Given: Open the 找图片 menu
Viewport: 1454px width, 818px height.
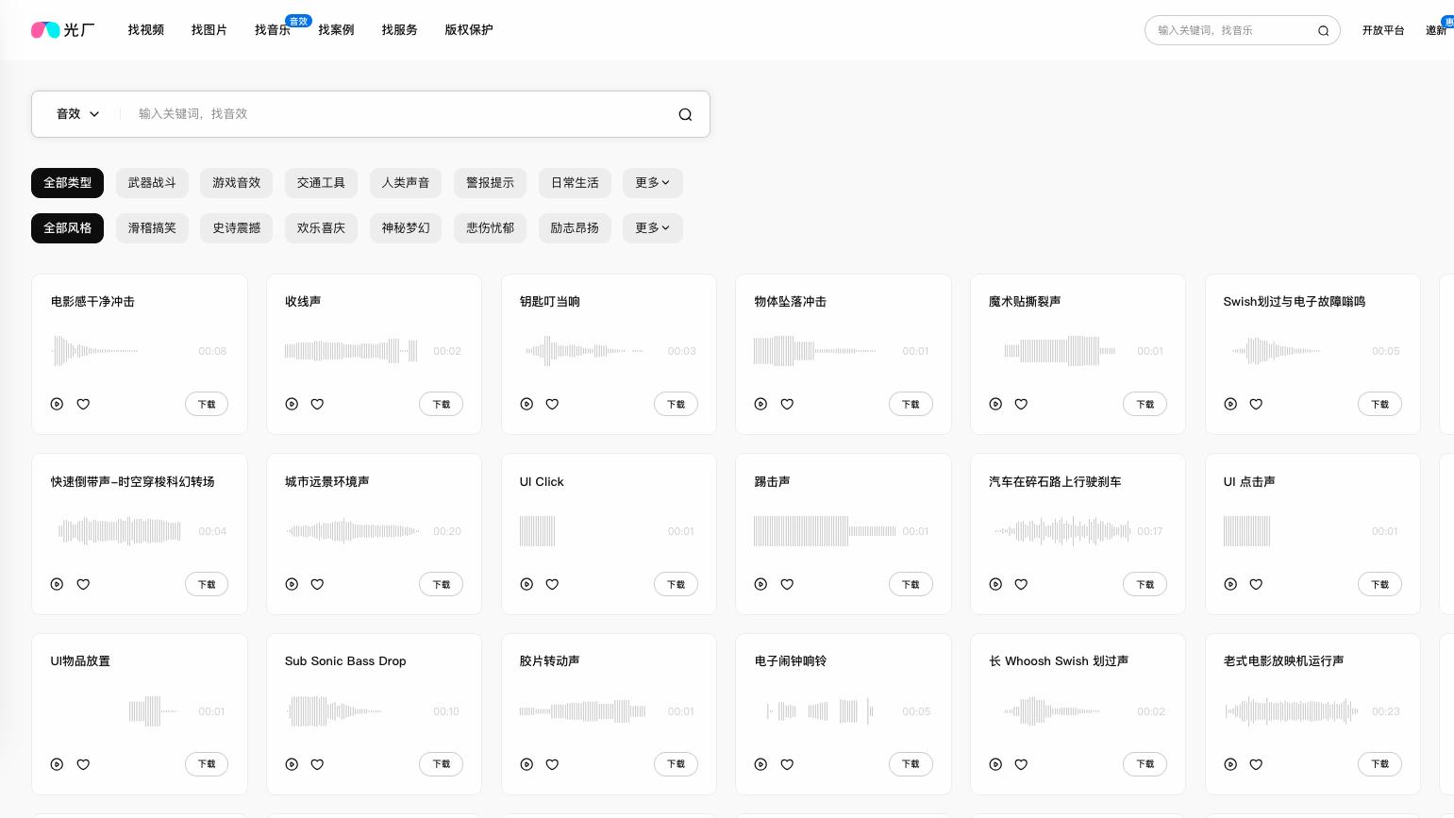Looking at the screenshot, I should [209, 30].
